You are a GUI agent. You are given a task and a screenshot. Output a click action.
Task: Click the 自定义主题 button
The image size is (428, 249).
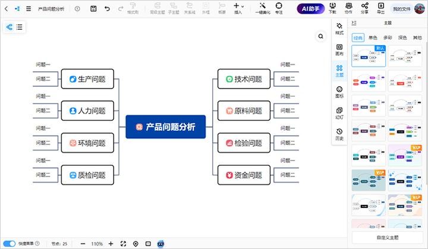(388, 238)
